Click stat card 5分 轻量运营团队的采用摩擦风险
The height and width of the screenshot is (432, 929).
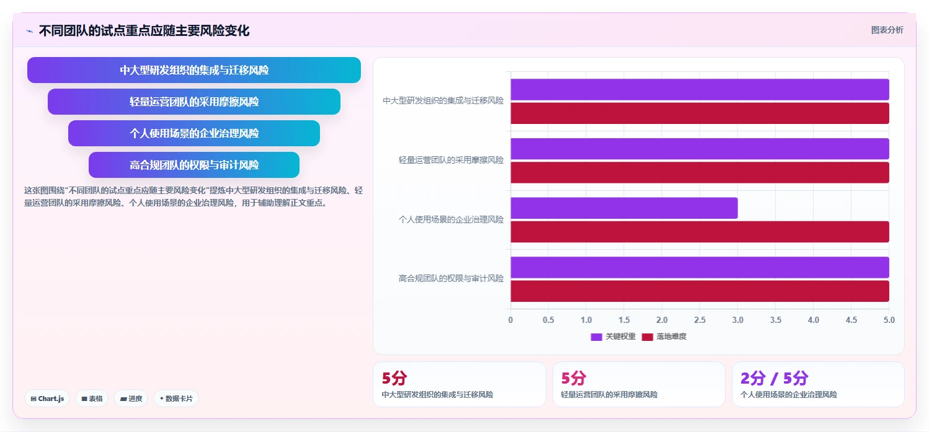point(639,384)
